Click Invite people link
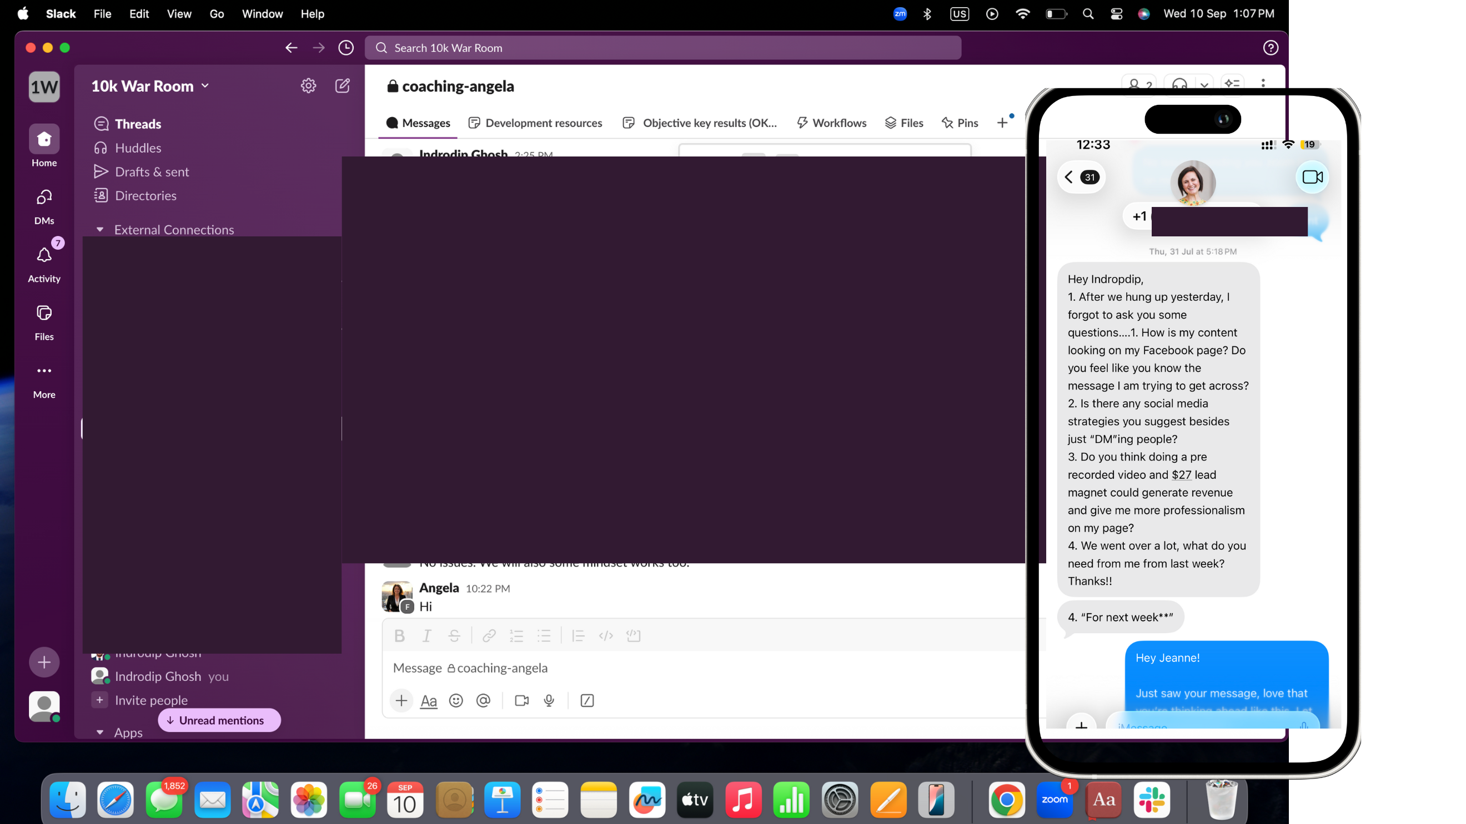 click(x=151, y=700)
